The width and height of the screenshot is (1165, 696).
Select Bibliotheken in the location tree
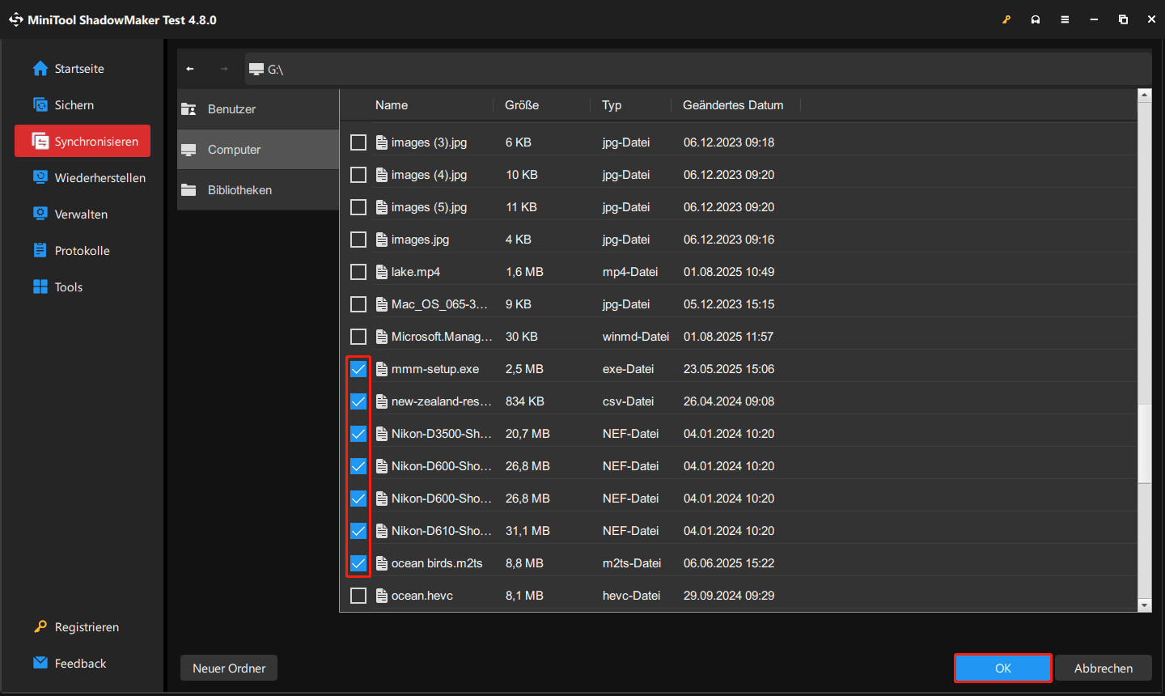[239, 190]
